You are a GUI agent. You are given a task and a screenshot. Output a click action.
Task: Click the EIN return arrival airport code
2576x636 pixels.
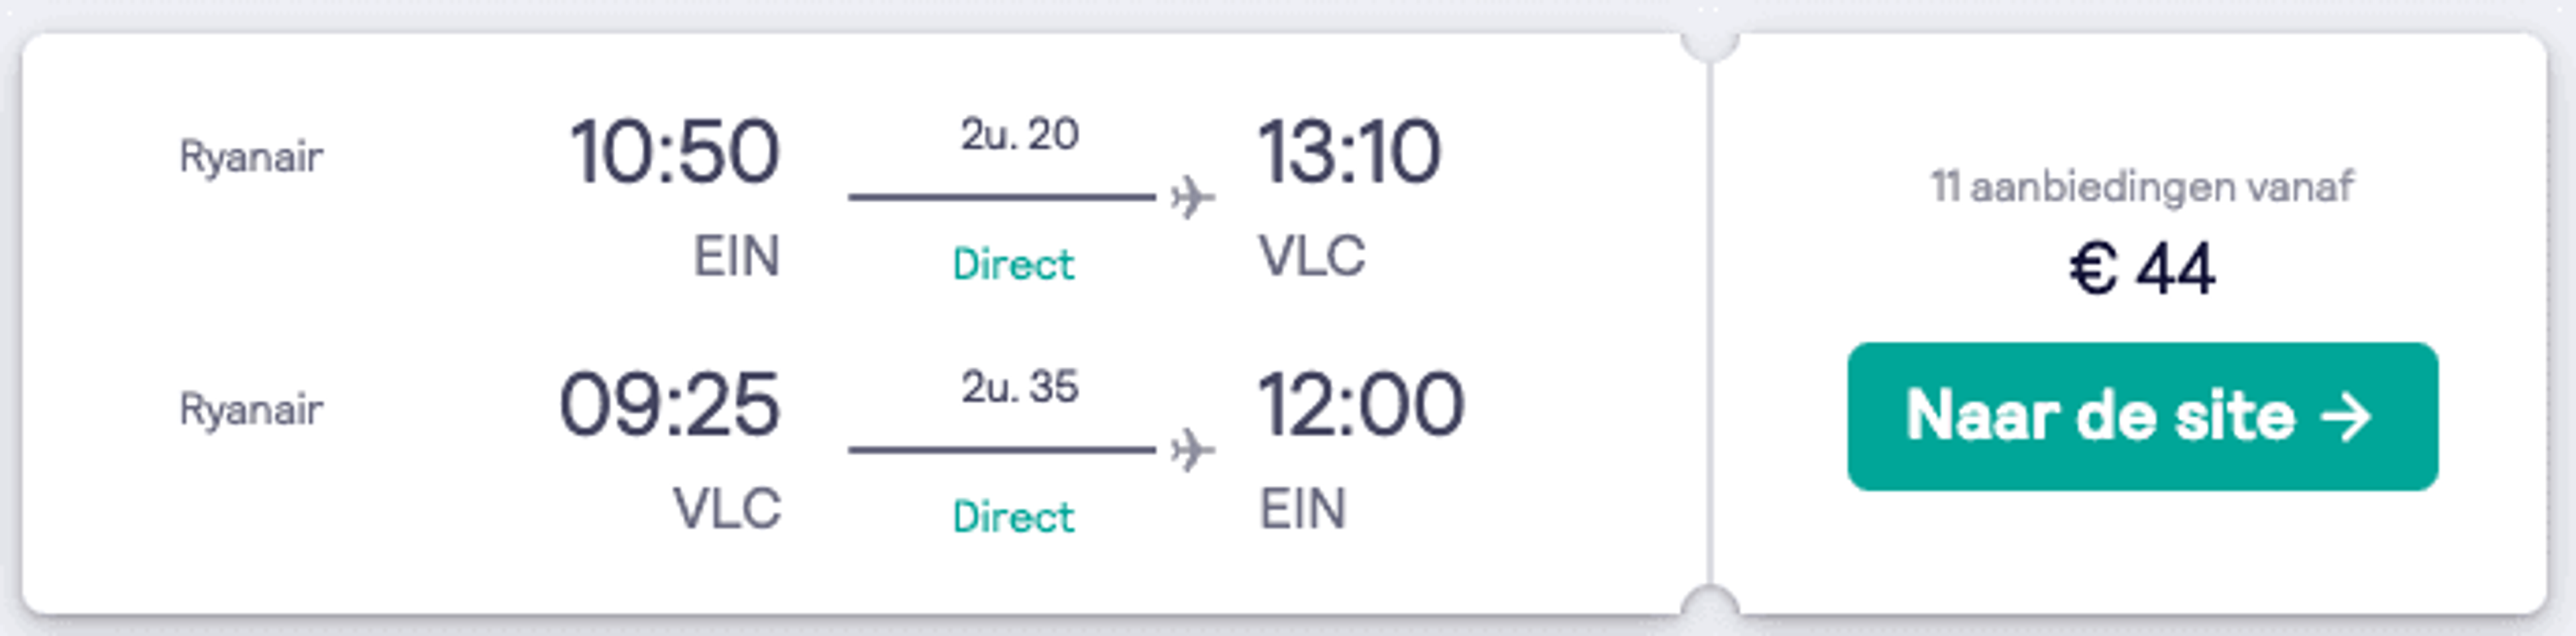[x=1302, y=509]
